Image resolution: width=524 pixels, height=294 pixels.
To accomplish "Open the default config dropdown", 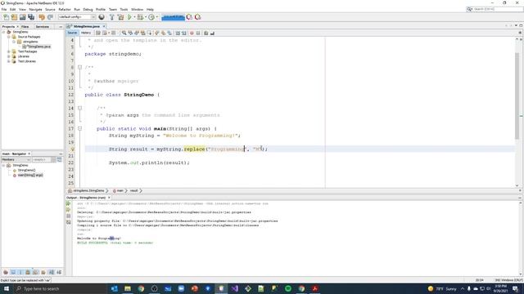I will pyautogui.click(x=77, y=17).
